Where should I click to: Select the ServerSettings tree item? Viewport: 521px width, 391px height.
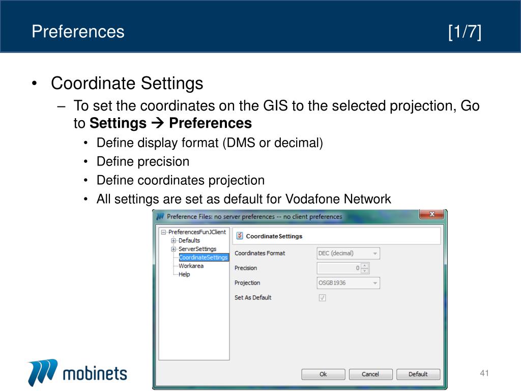click(x=197, y=249)
